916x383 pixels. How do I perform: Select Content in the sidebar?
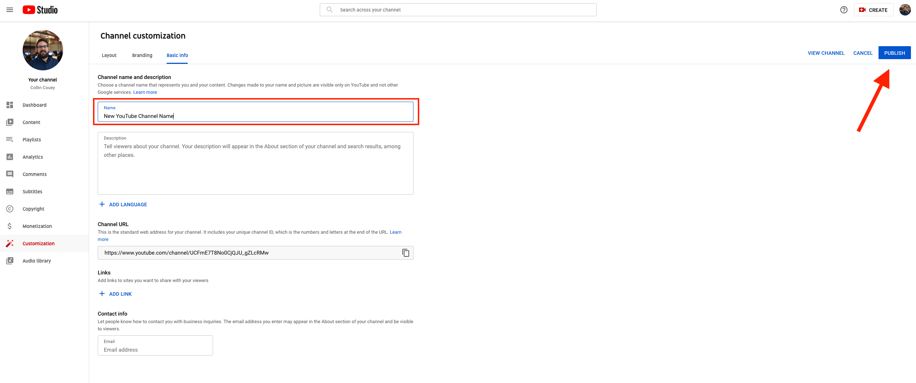click(31, 122)
